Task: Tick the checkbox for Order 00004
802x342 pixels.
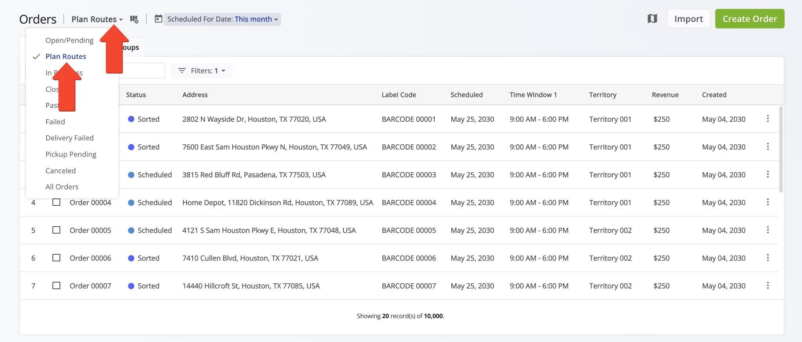Action: pos(56,202)
